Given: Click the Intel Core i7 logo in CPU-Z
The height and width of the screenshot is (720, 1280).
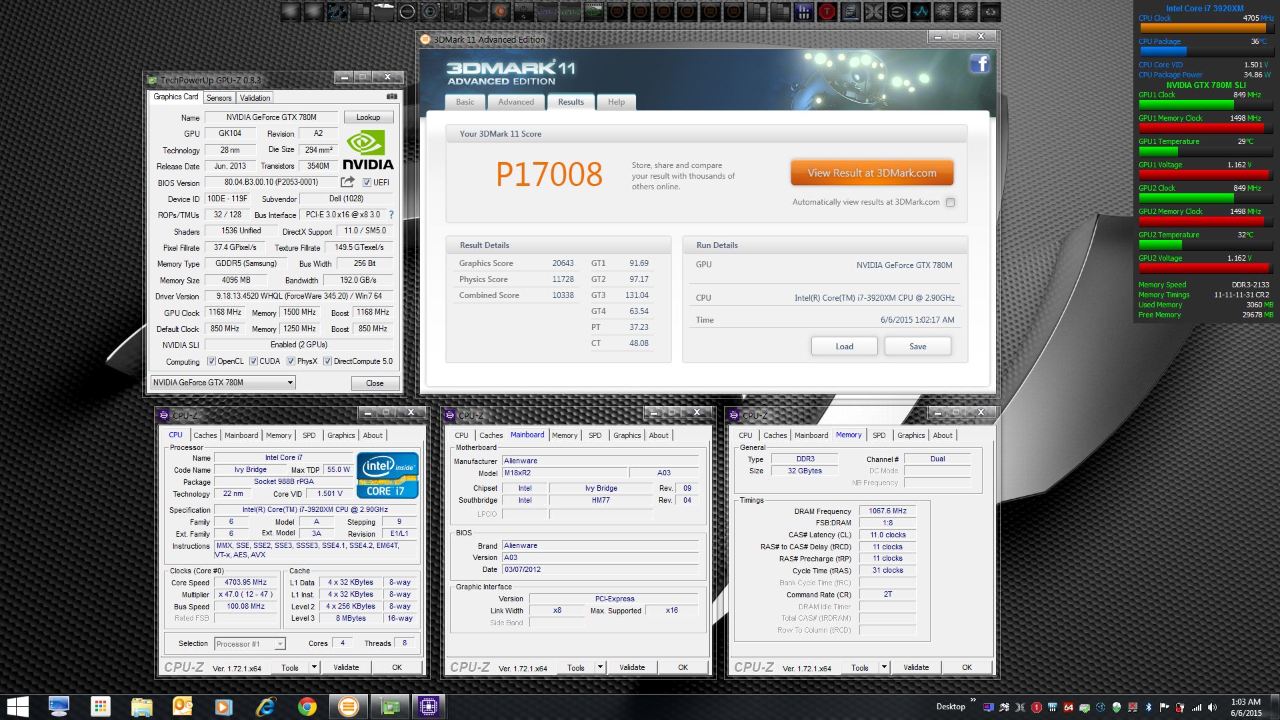Looking at the screenshot, I should [x=387, y=475].
